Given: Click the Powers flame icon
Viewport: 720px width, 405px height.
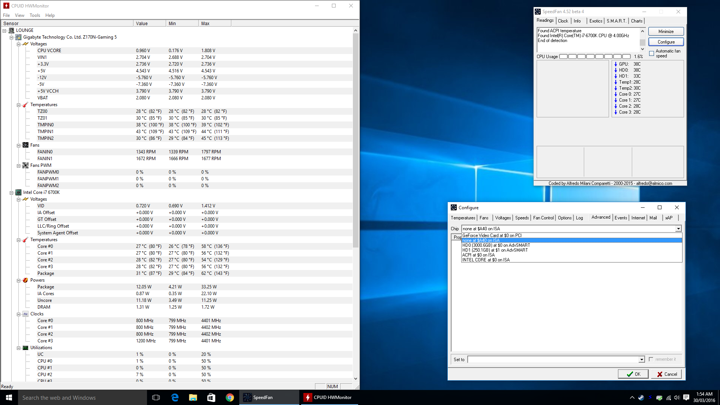Looking at the screenshot, I should [x=25, y=280].
